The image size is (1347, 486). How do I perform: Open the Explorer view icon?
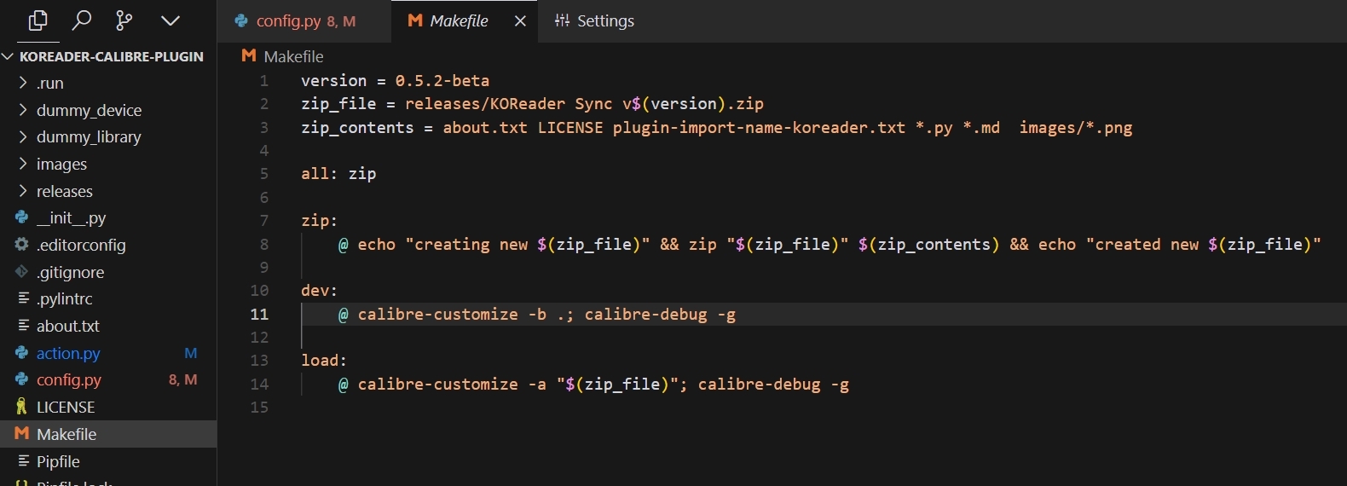click(x=38, y=20)
